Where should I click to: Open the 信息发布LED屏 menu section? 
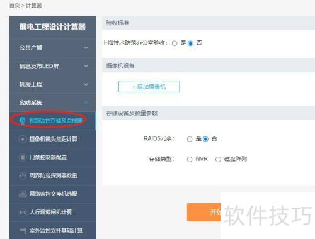(x=53, y=66)
